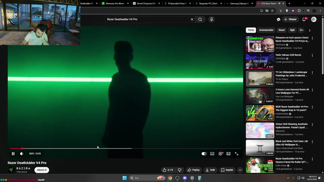324x182 pixels.
Task: Subscribe with the Abone ol button
Action: [x=42, y=170]
